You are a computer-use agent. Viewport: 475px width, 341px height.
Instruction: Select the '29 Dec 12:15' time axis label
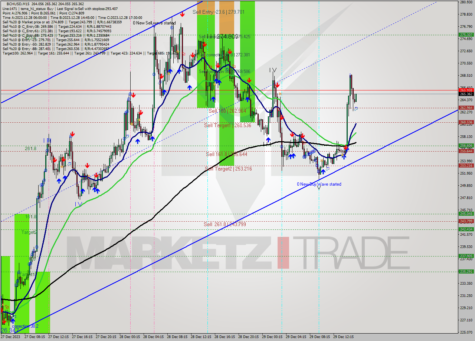[x=343, y=337]
